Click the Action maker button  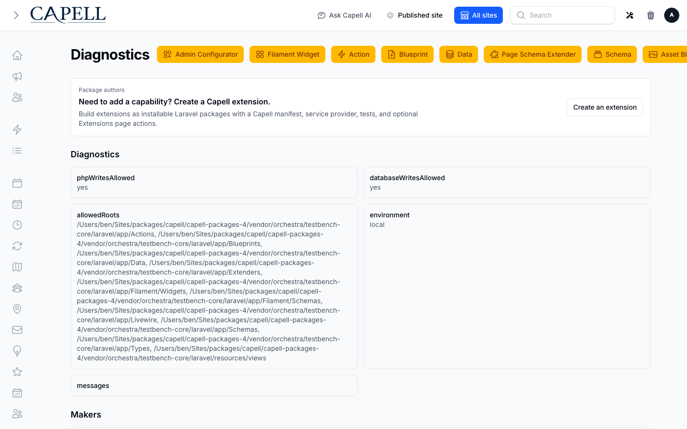pyautogui.click(x=353, y=54)
